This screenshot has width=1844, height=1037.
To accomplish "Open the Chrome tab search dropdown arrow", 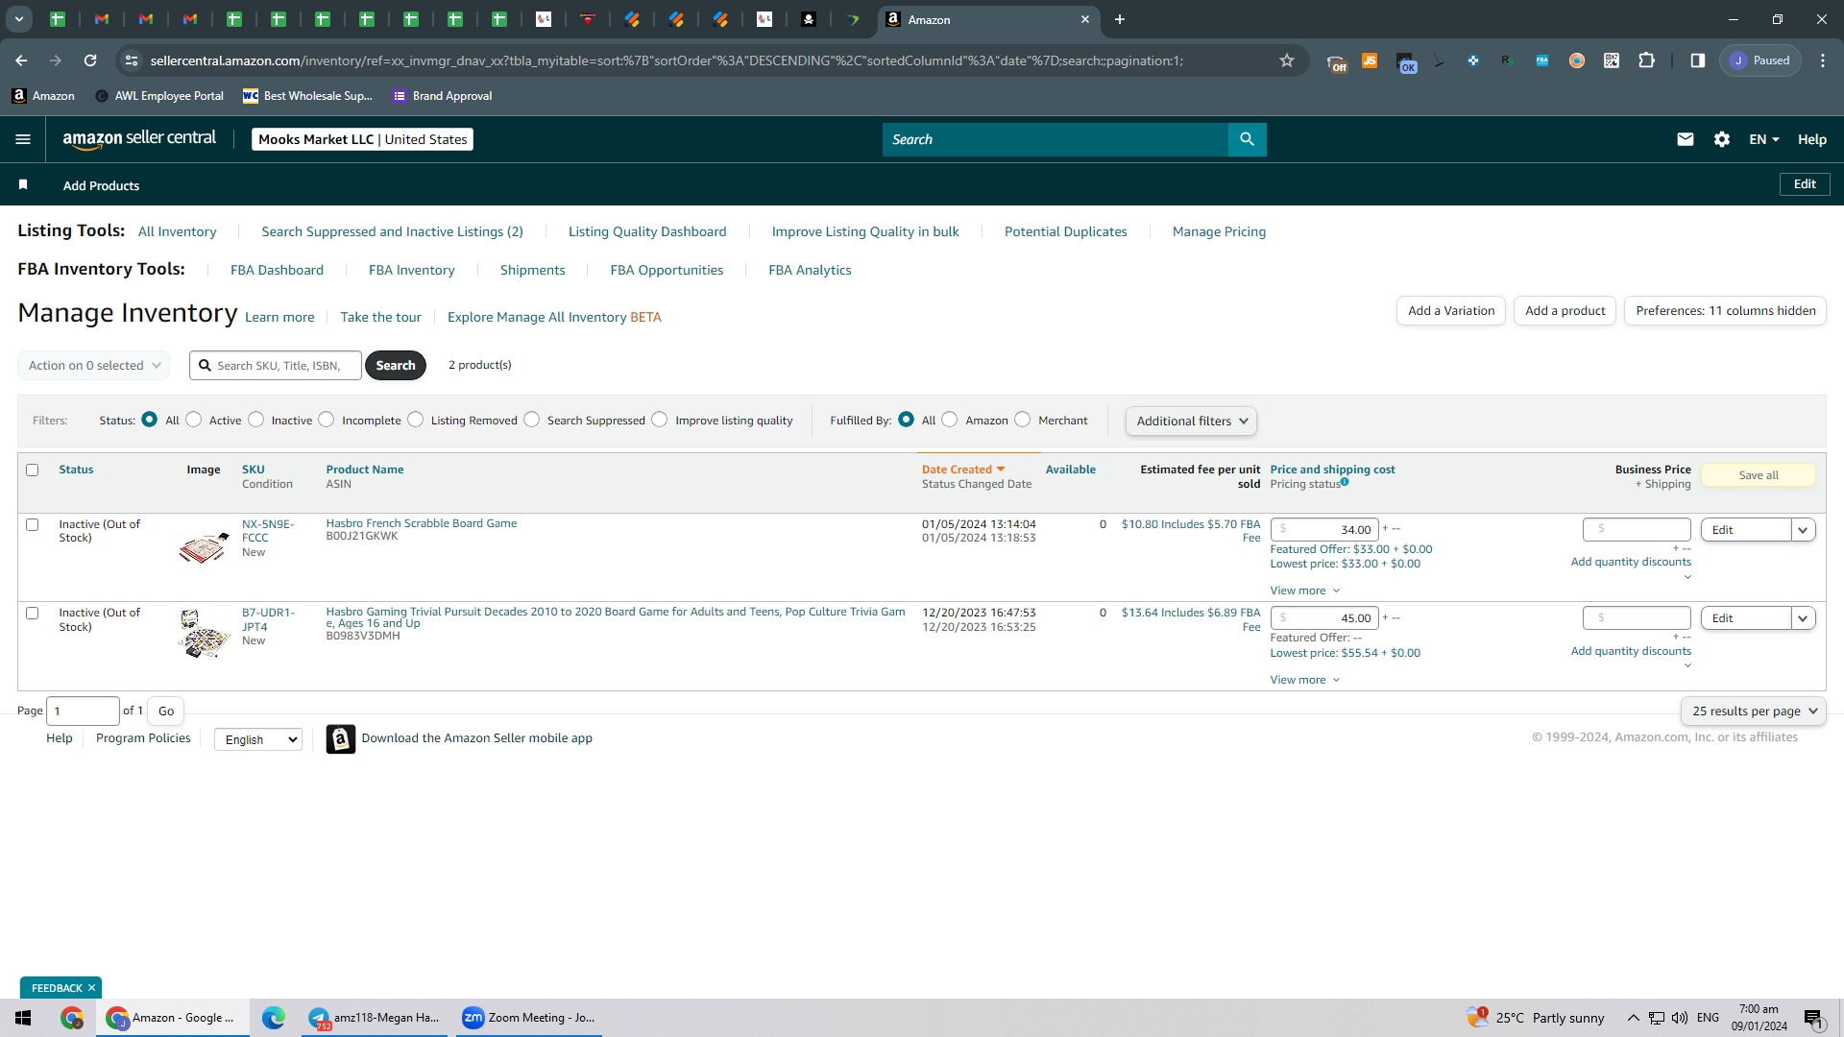I will 18,19.
